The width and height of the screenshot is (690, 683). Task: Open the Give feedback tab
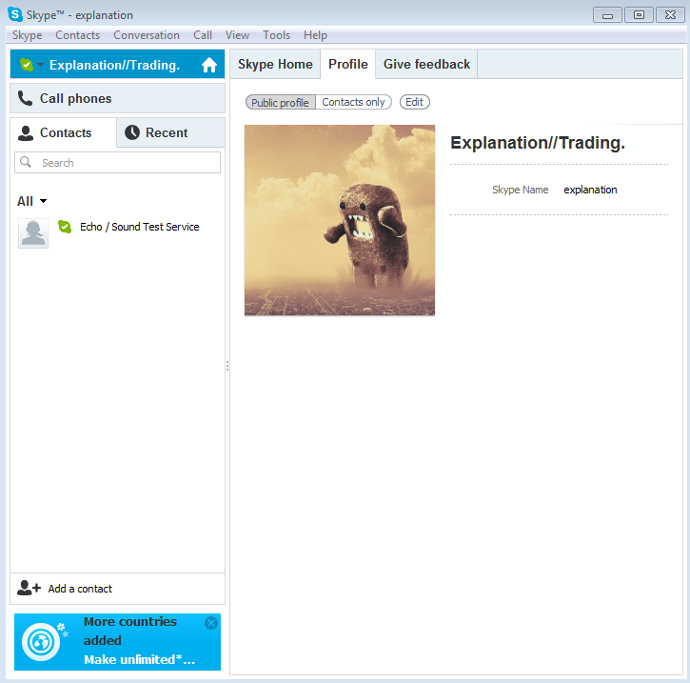[427, 64]
